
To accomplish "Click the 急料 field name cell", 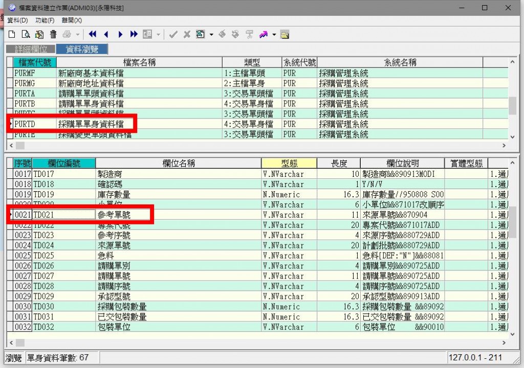I will click(x=179, y=256).
